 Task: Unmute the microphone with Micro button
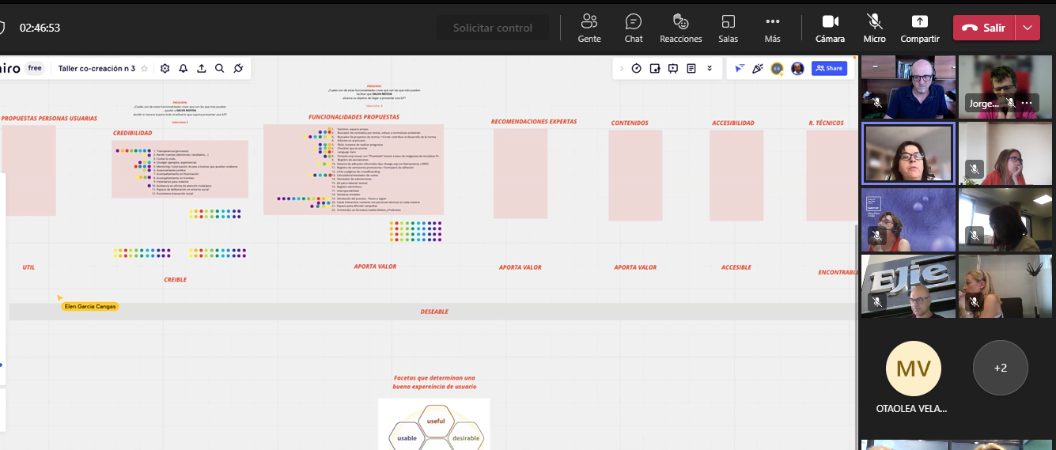(874, 28)
